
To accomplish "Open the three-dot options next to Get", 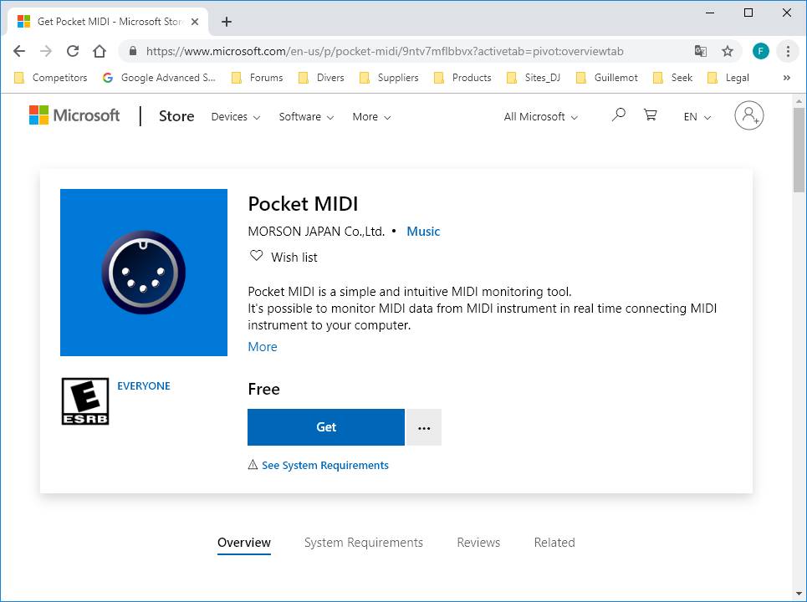I will pyautogui.click(x=424, y=427).
